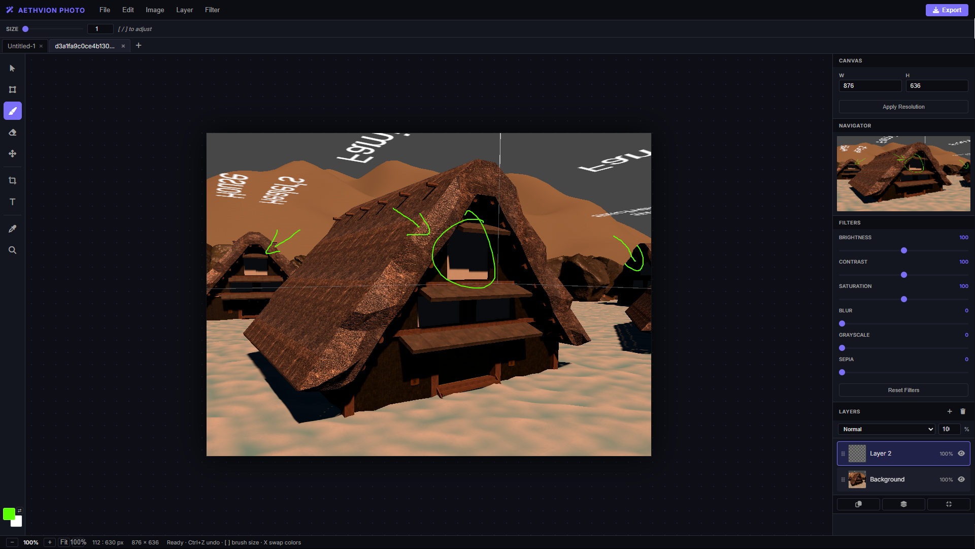The width and height of the screenshot is (975, 549).
Task: Click the canvas width input field
Action: pos(870,85)
